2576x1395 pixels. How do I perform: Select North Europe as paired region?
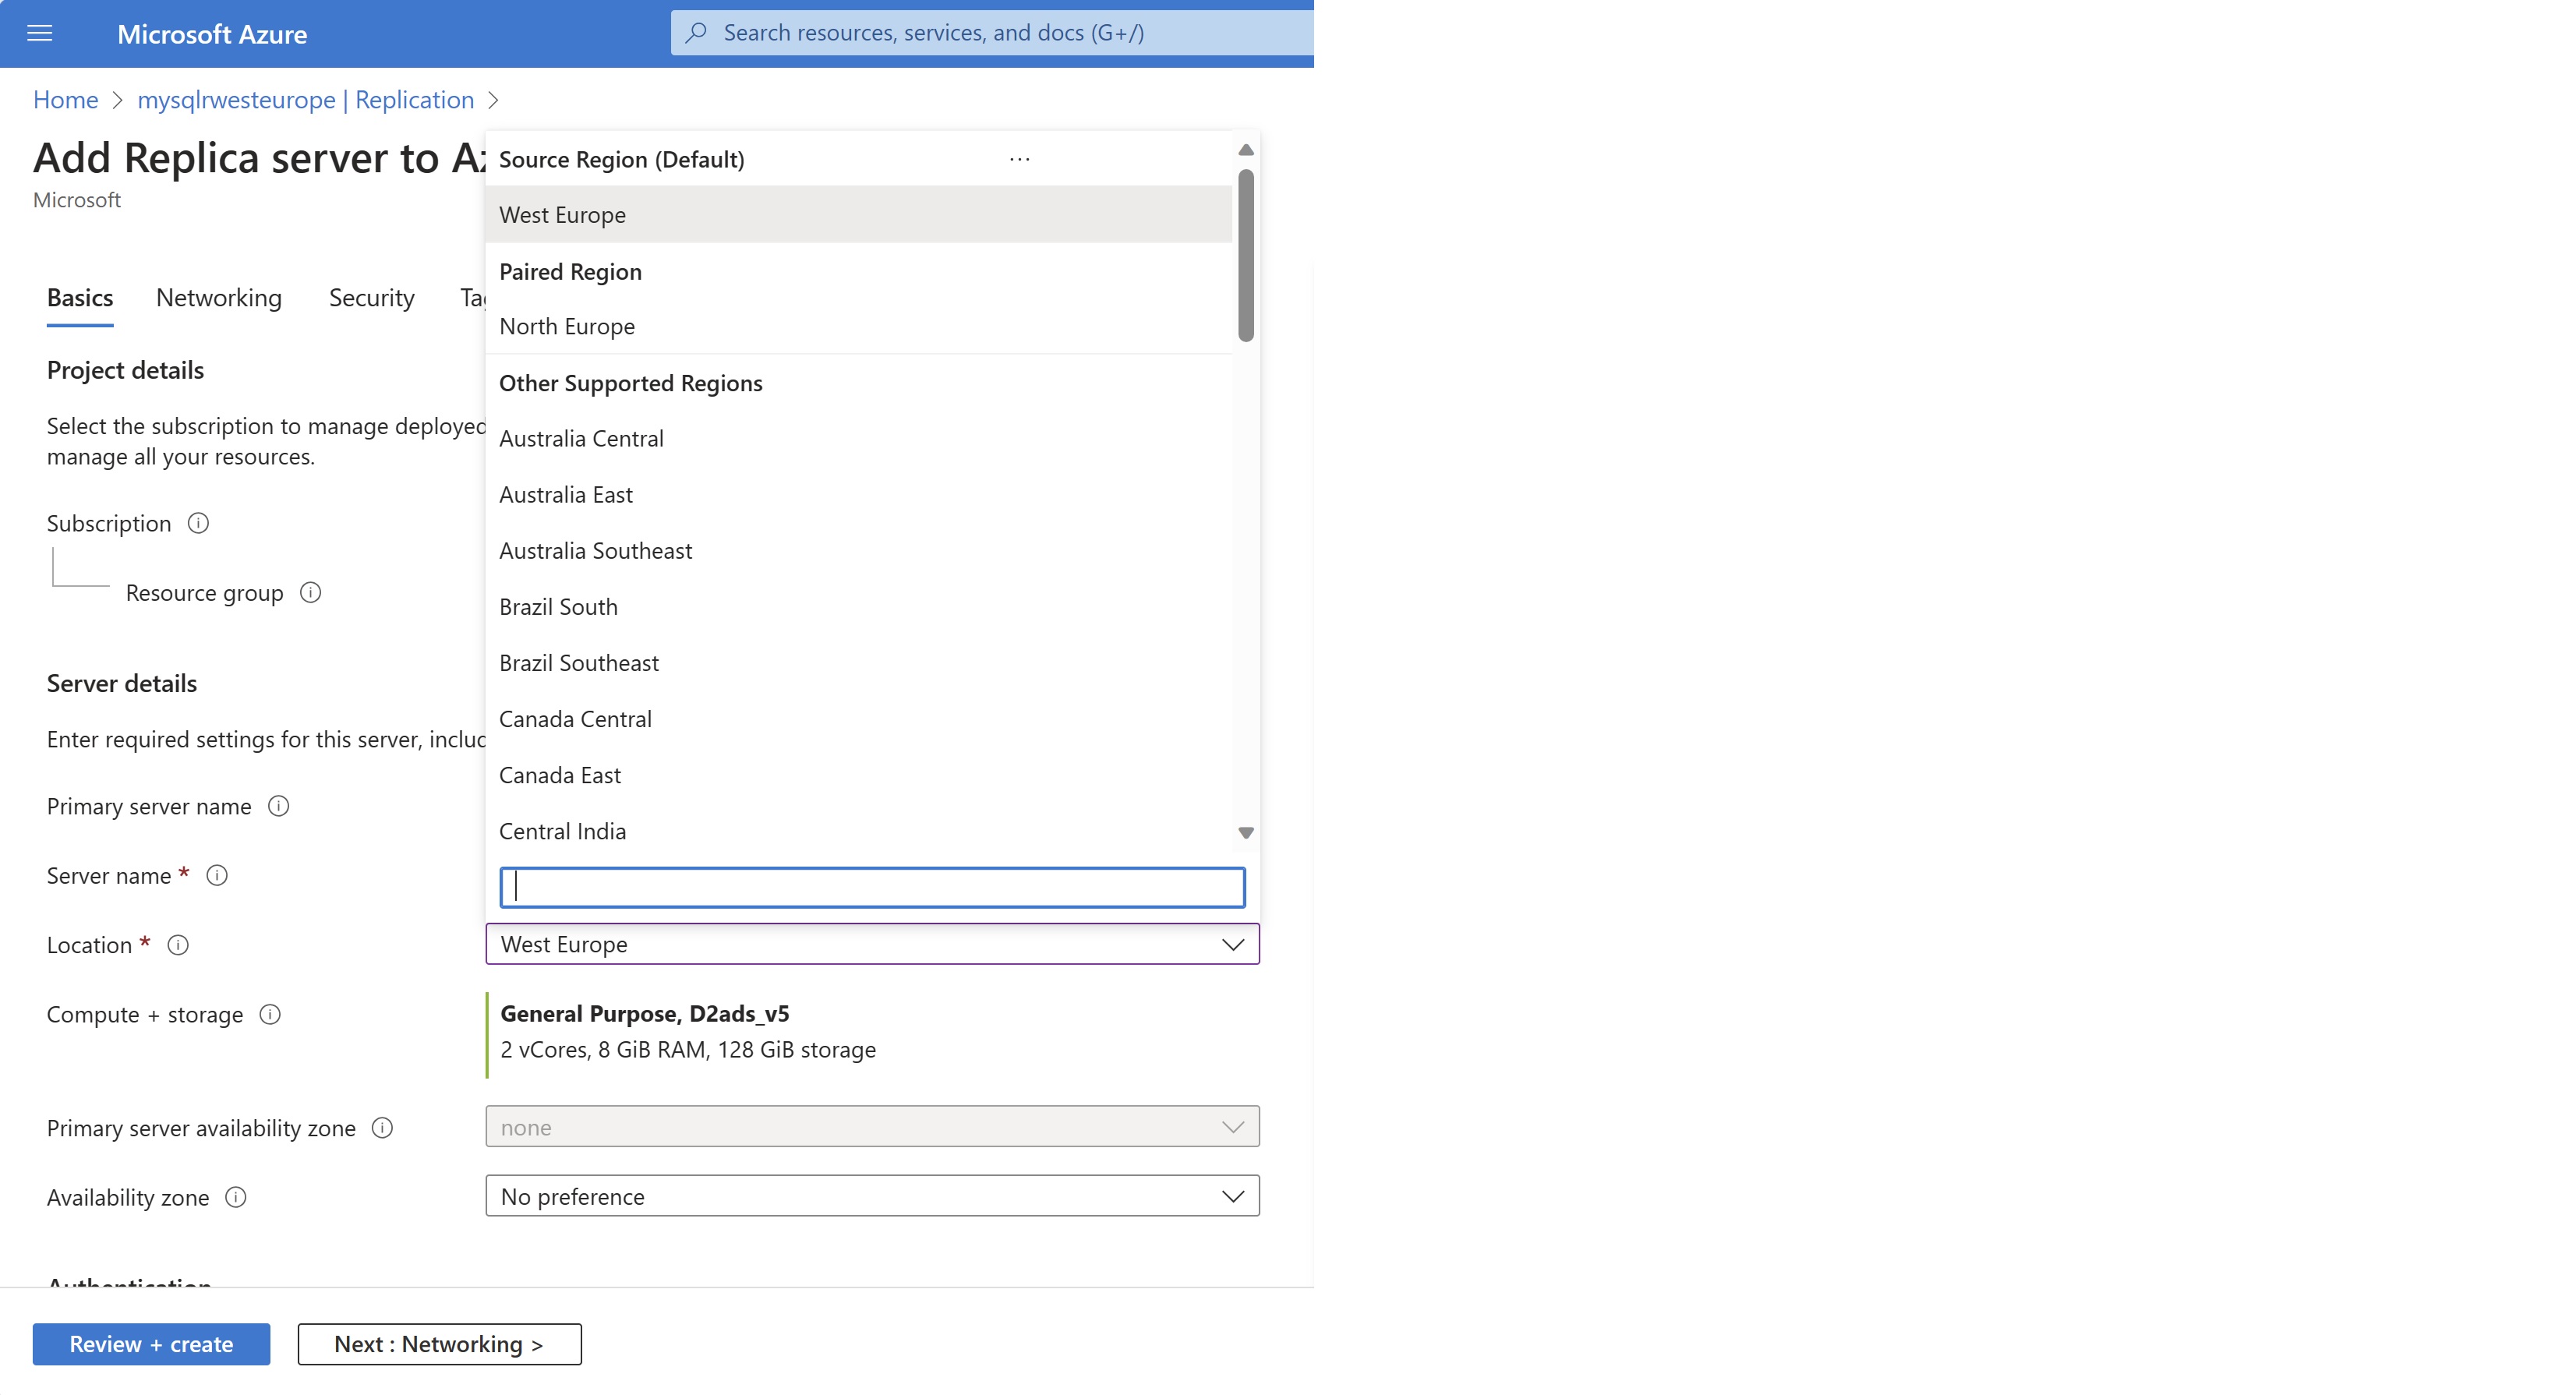click(x=567, y=325)
